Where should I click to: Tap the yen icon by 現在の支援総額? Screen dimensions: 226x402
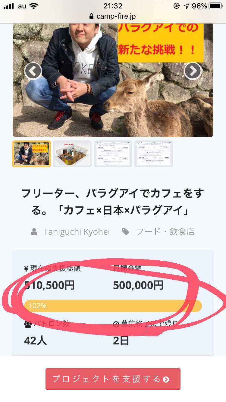[x=26, y=269]
